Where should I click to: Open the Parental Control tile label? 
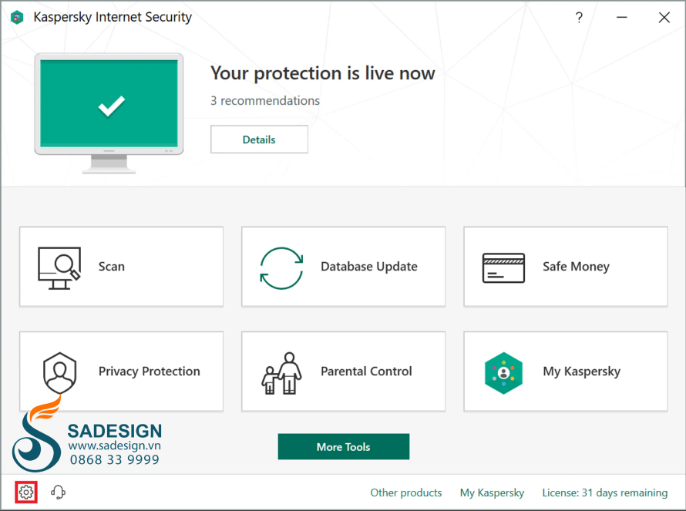click(366, 371)
